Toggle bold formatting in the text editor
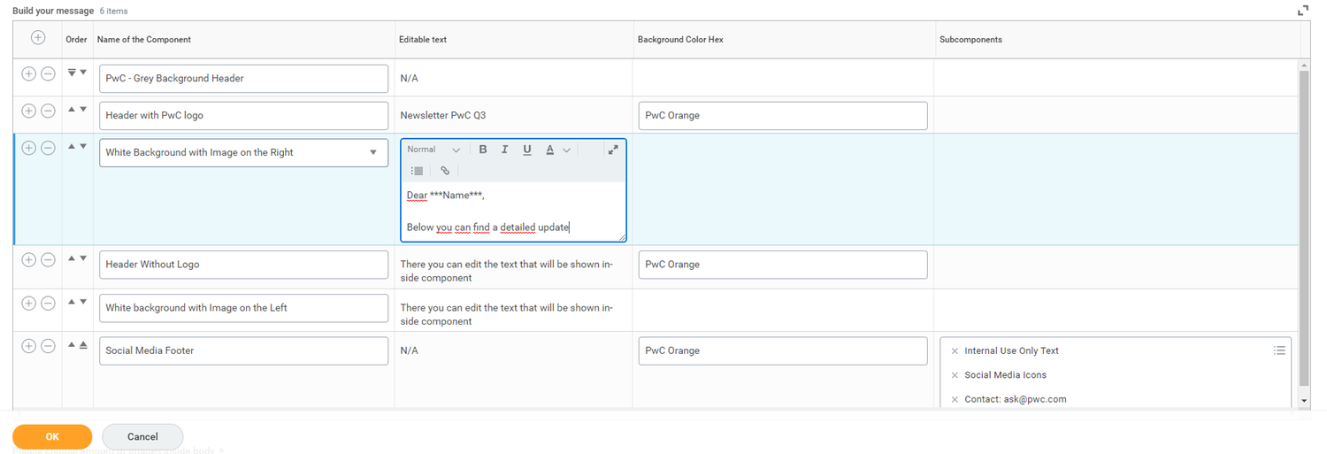 tap(483, 150)
